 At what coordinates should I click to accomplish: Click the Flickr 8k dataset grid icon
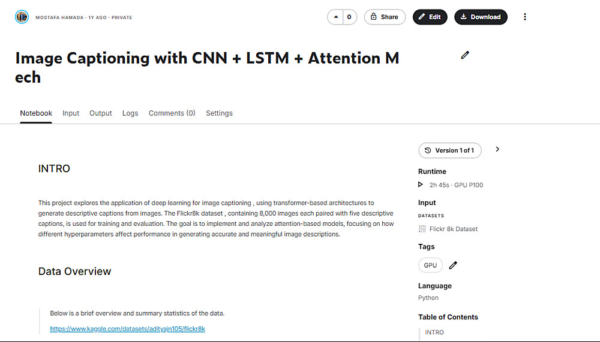click(x=422, y=229)
